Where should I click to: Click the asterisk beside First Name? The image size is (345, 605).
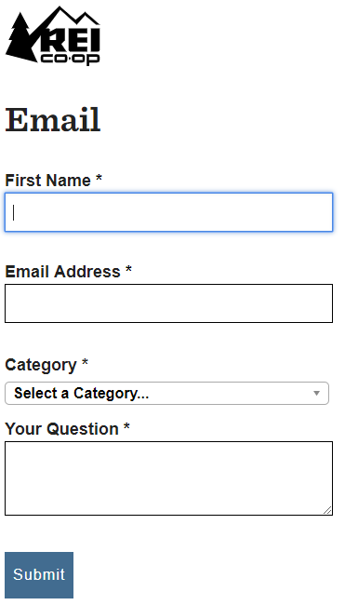click(x=99, y=178)
